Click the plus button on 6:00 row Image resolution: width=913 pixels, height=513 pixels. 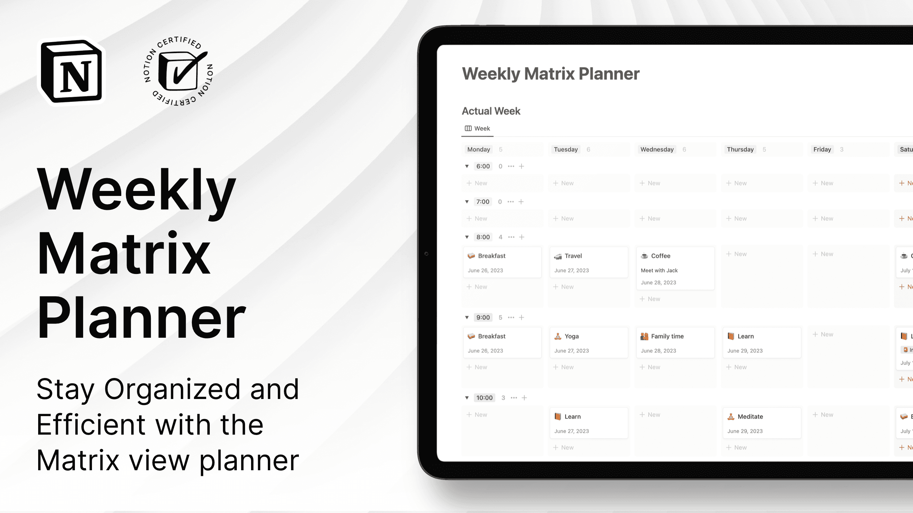pos(521,166)
